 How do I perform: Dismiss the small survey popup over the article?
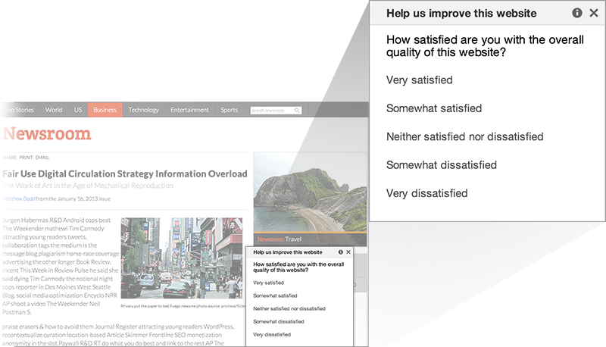click(x=348, y=252)
